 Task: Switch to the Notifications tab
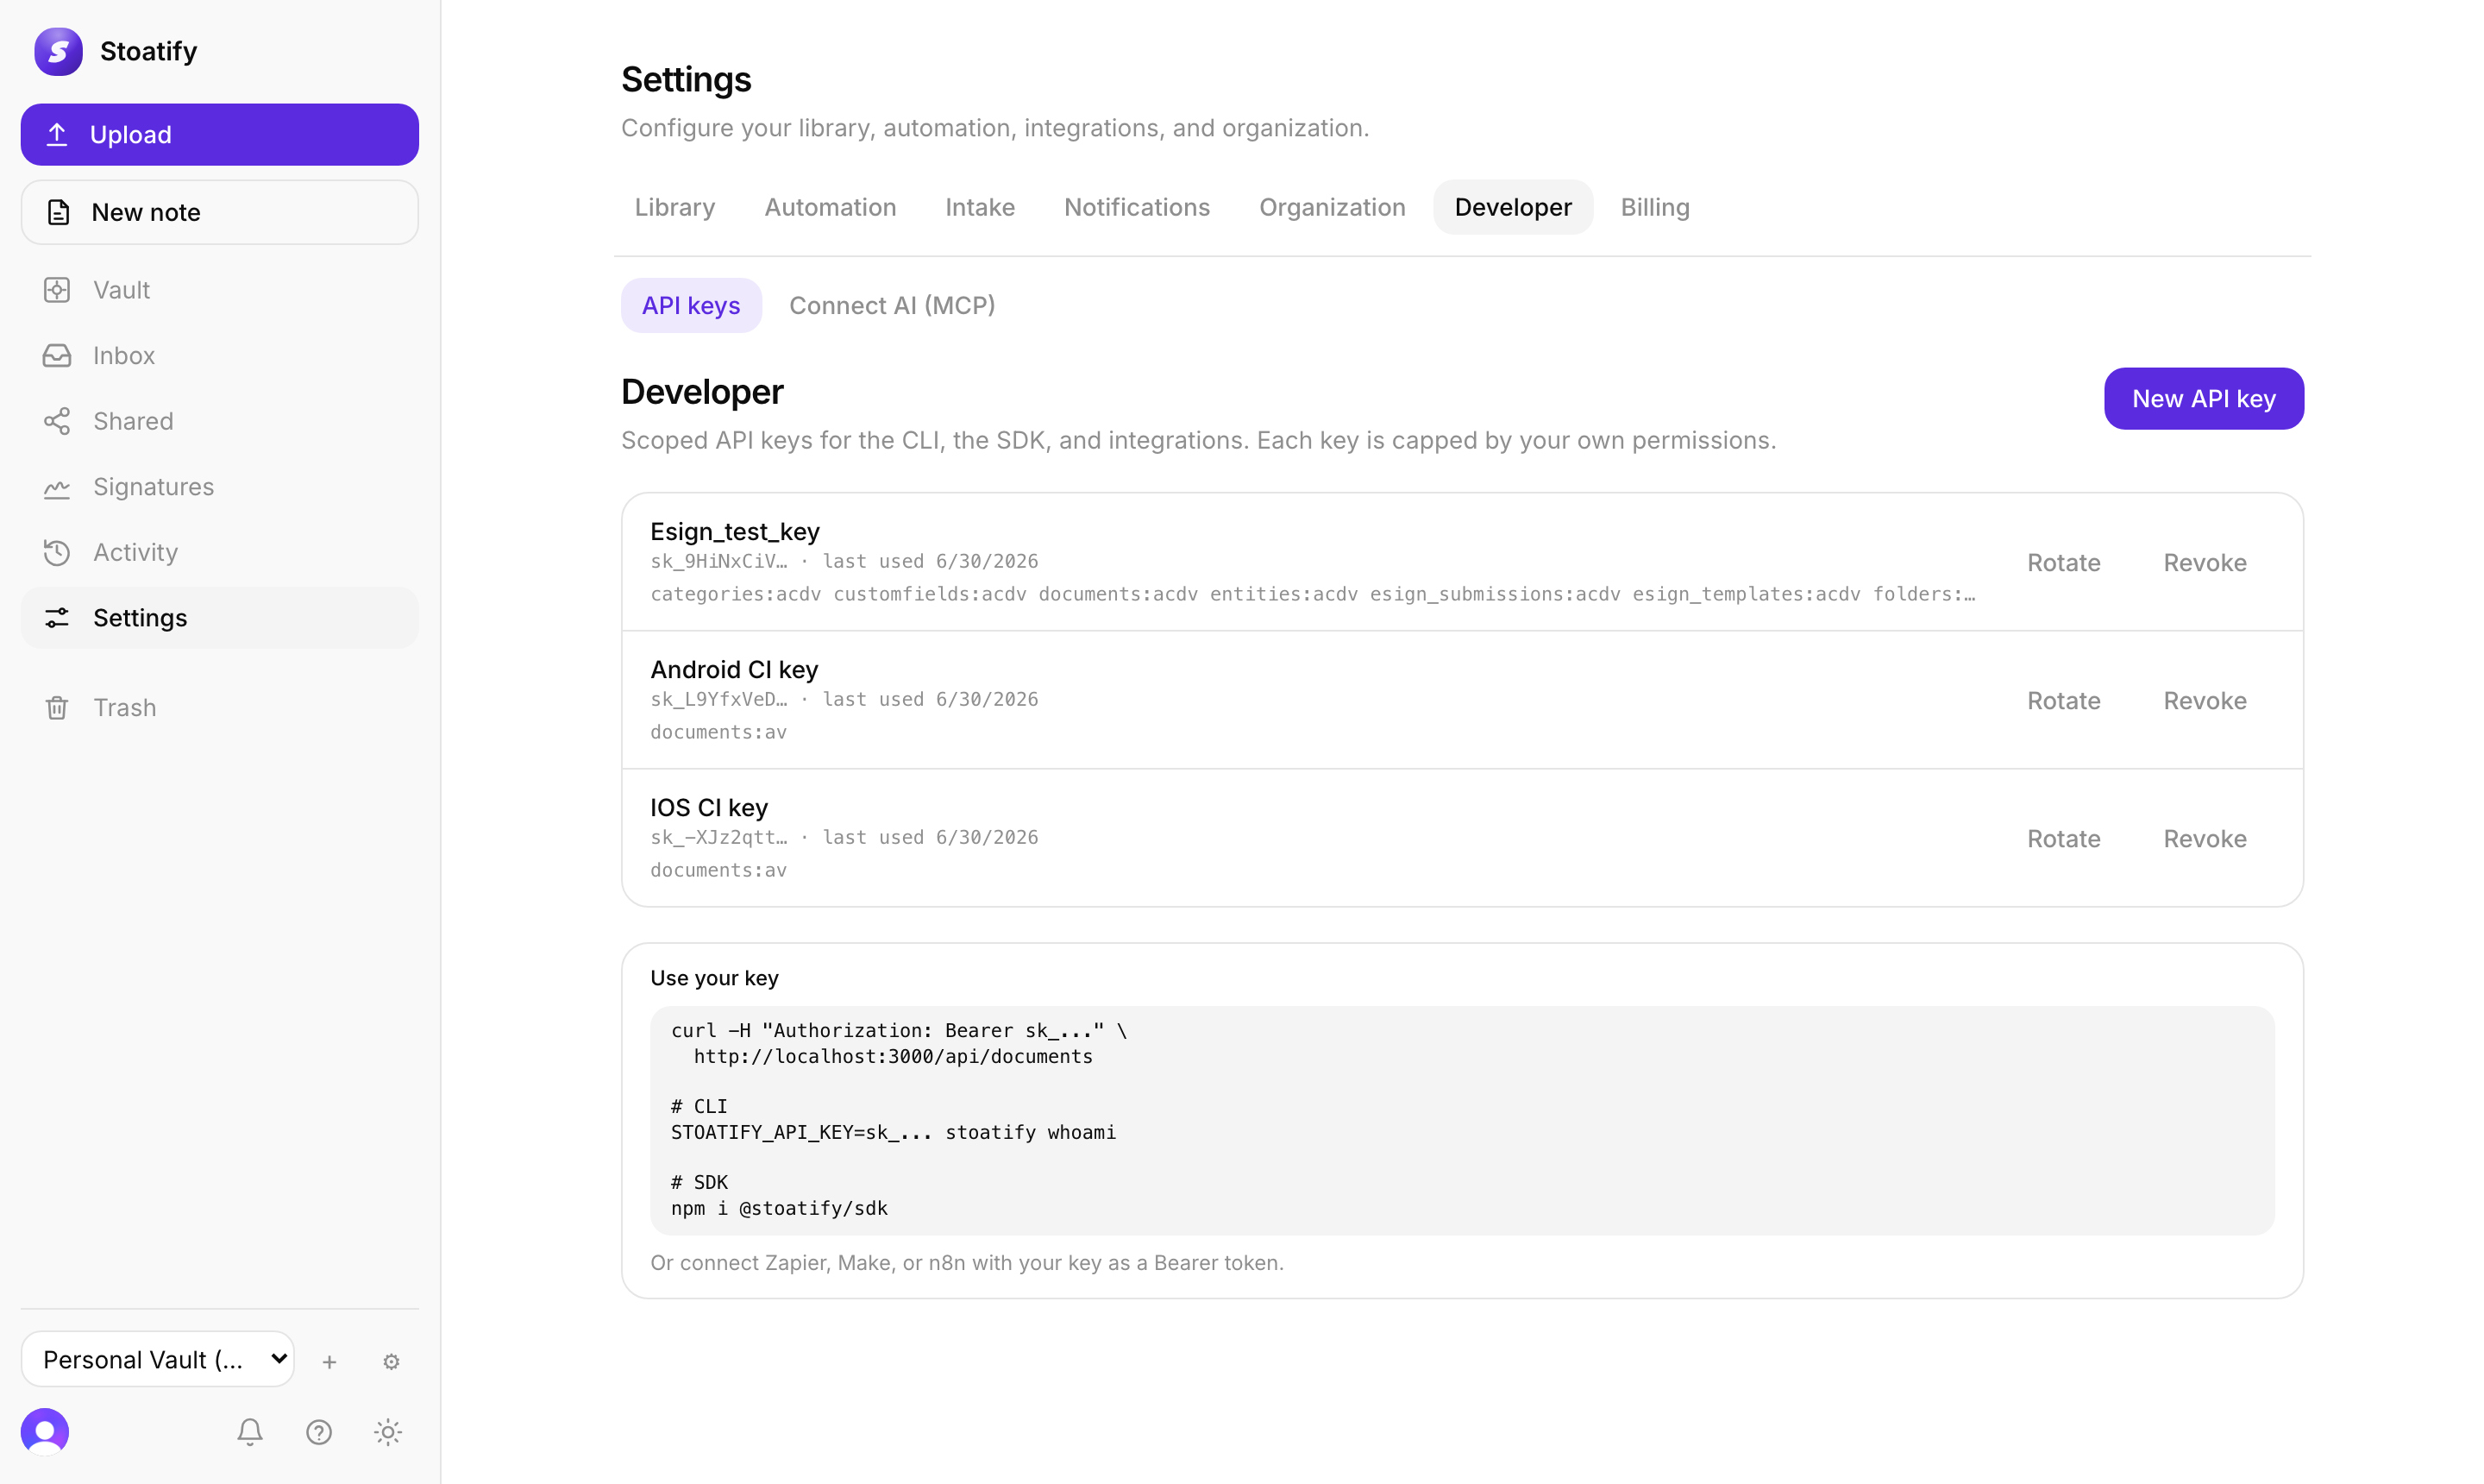point(1137,207)
